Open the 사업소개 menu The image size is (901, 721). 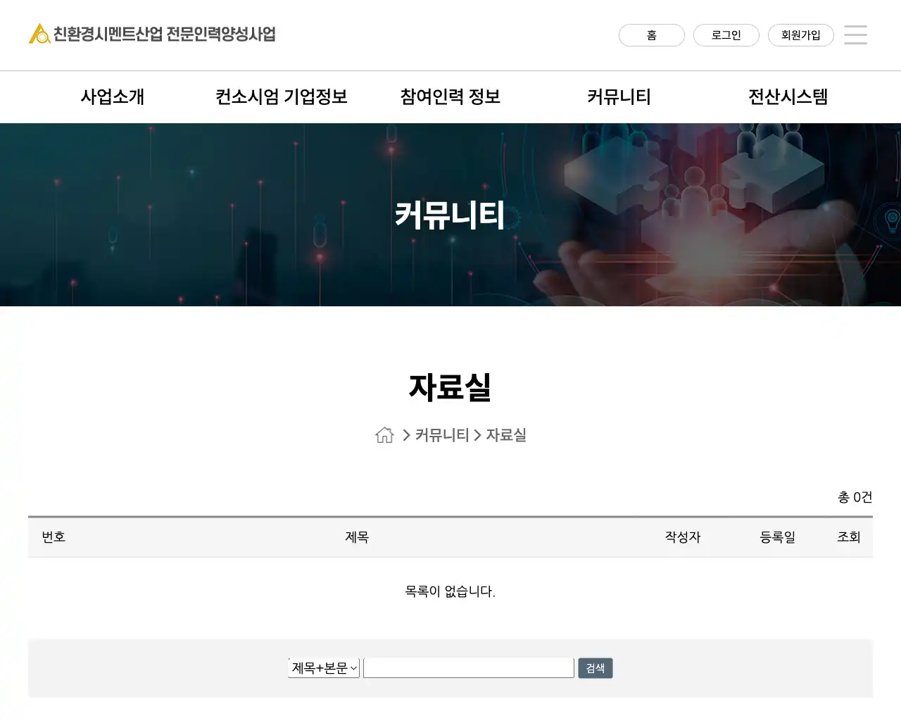pos(113,97)
